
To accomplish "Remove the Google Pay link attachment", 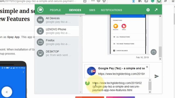I will point(147,67).
